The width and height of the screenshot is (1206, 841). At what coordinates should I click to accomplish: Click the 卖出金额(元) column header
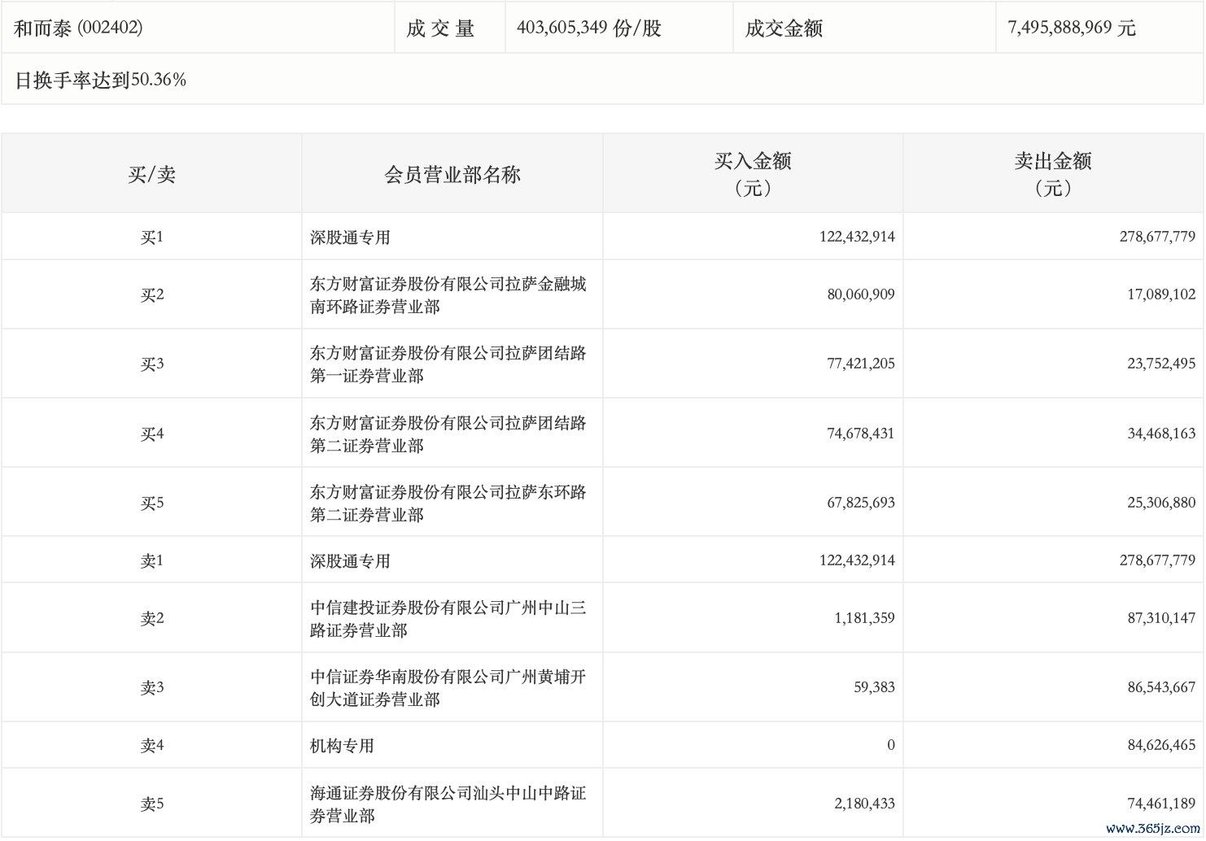click(x=1053, y=174)
